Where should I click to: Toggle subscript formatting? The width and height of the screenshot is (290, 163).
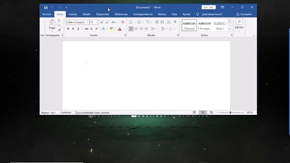(92, 29)
